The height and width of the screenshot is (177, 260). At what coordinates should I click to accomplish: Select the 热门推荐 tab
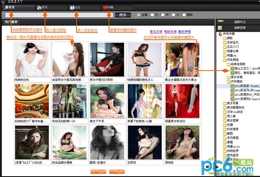(x=11, y=22)
